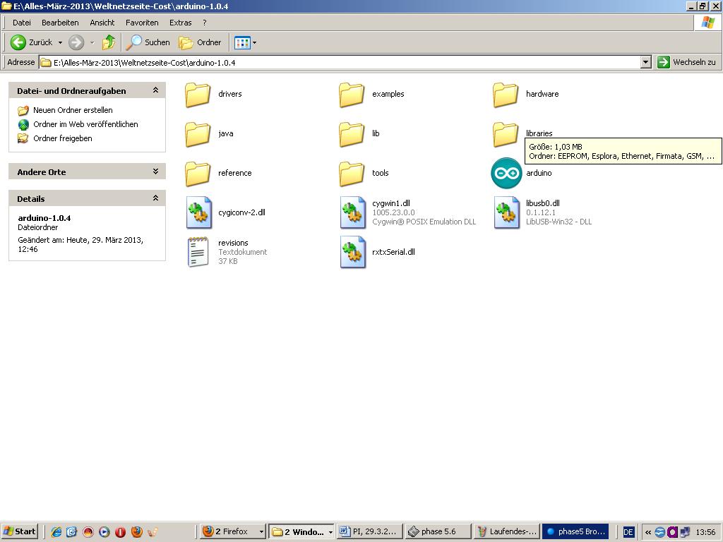
Task: Go up one folder level
Action: click(x=109, y=42)
